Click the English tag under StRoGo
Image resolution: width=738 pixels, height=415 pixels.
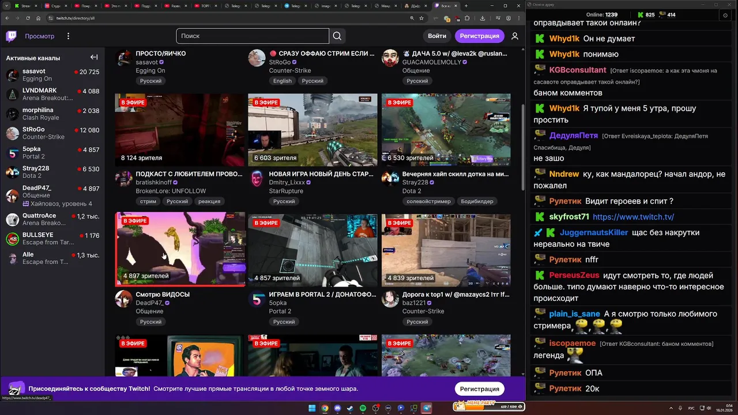pos(283,81)
